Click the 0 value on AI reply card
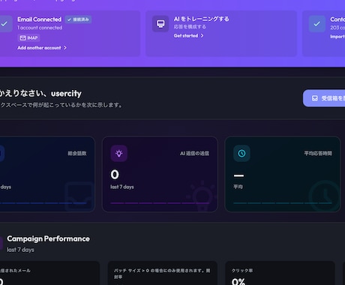The height and width of the screenshot is (285, 345). [x=115, y=175]
